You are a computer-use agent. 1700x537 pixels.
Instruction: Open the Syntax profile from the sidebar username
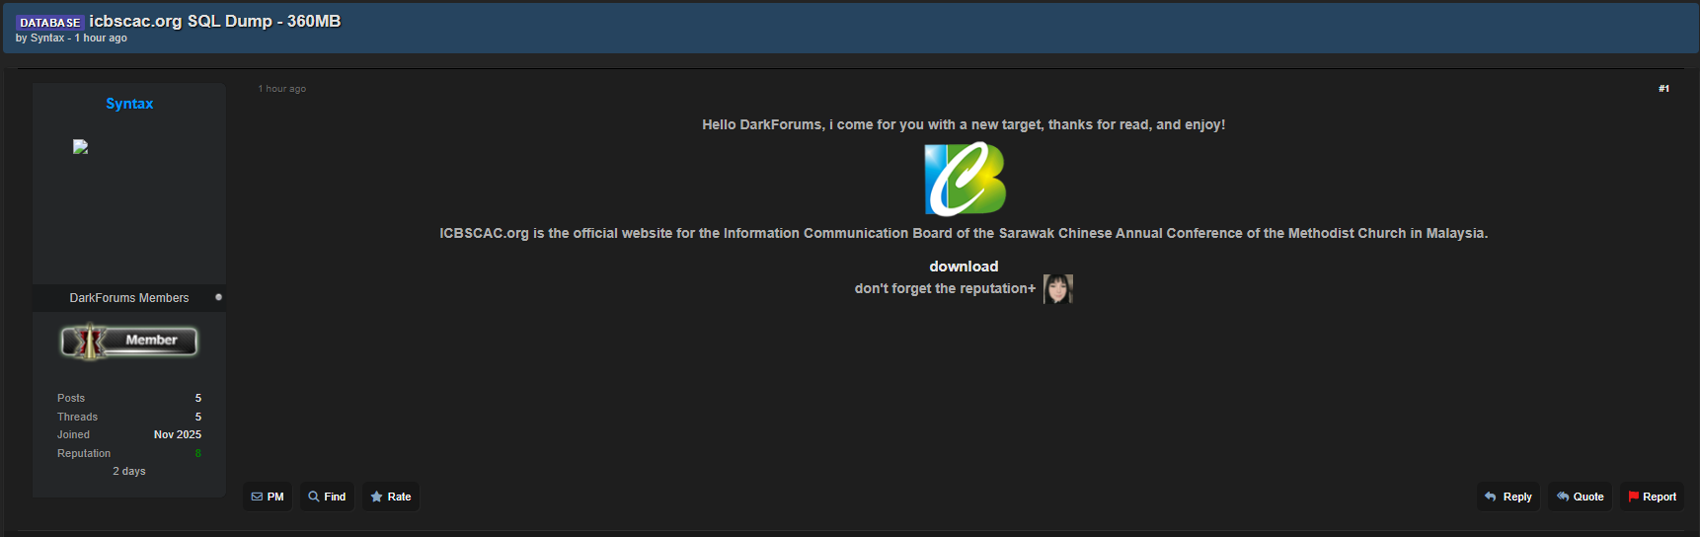click(x=129, y=104)
